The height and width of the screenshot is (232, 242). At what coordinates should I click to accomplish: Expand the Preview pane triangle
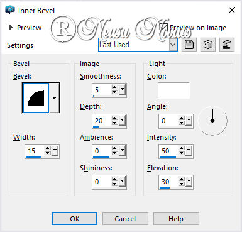11,28
